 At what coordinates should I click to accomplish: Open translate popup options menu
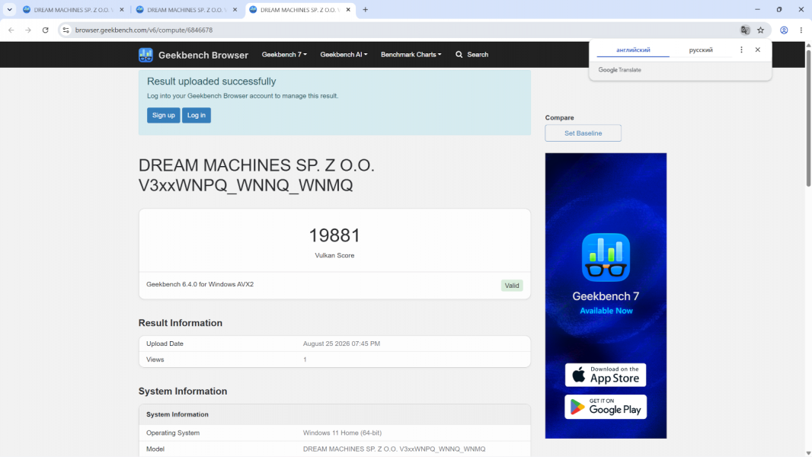pos(741,50)
